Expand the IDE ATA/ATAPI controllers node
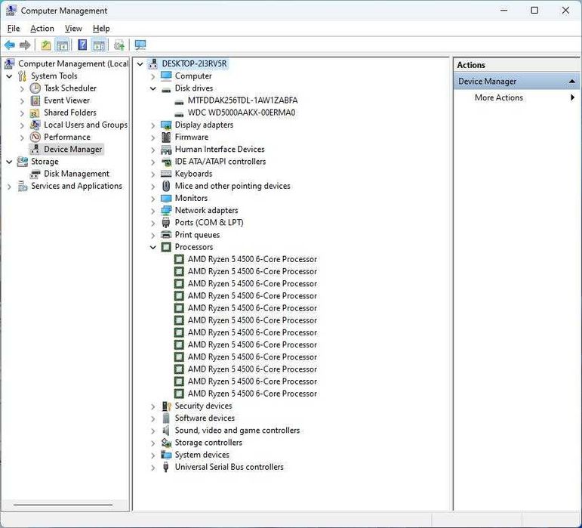 coord(153,162)
